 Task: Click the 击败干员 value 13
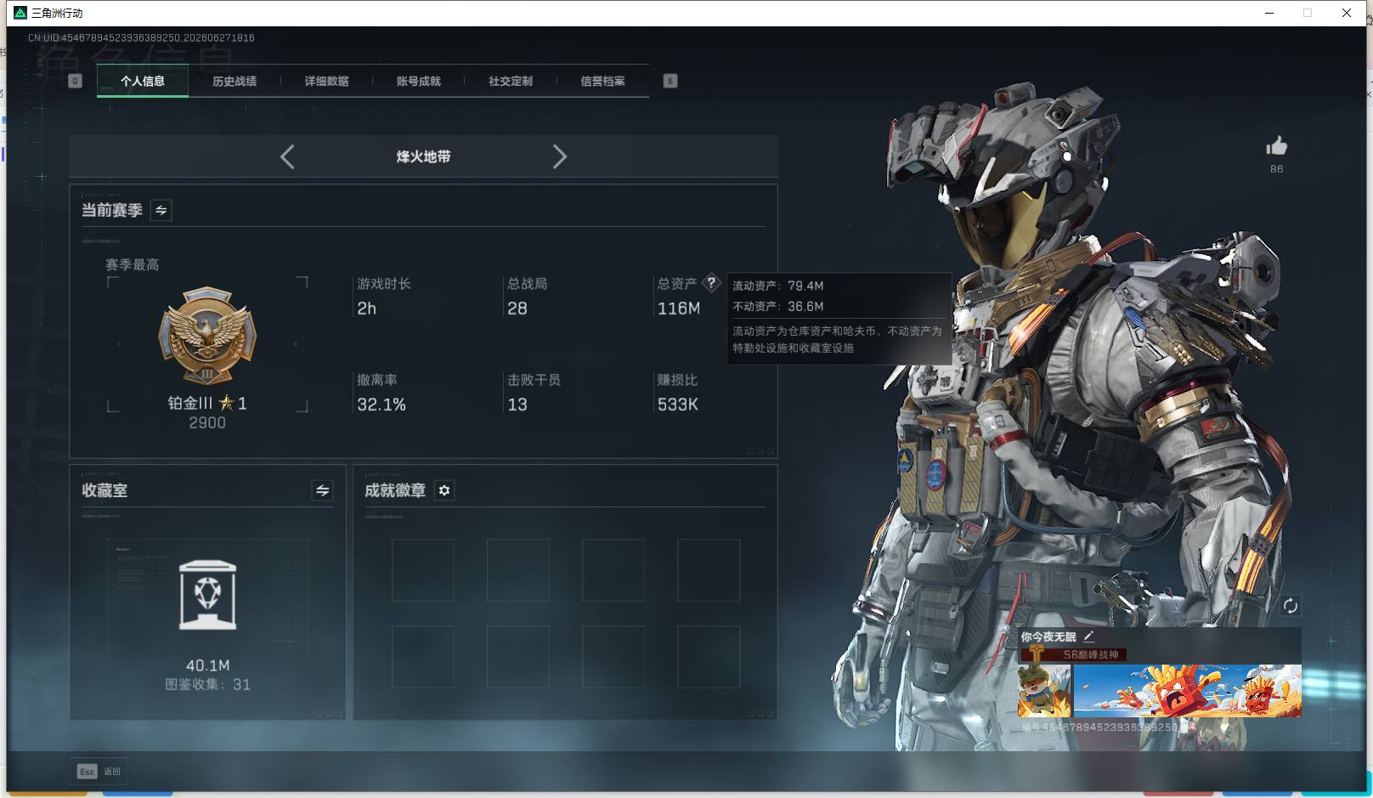pyautogui.click(x=517, y=405)
